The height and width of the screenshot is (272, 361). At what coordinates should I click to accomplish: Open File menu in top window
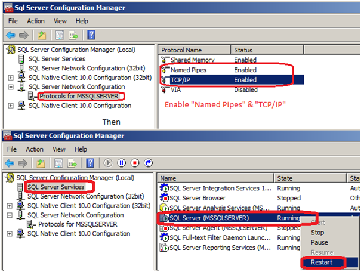13,21
